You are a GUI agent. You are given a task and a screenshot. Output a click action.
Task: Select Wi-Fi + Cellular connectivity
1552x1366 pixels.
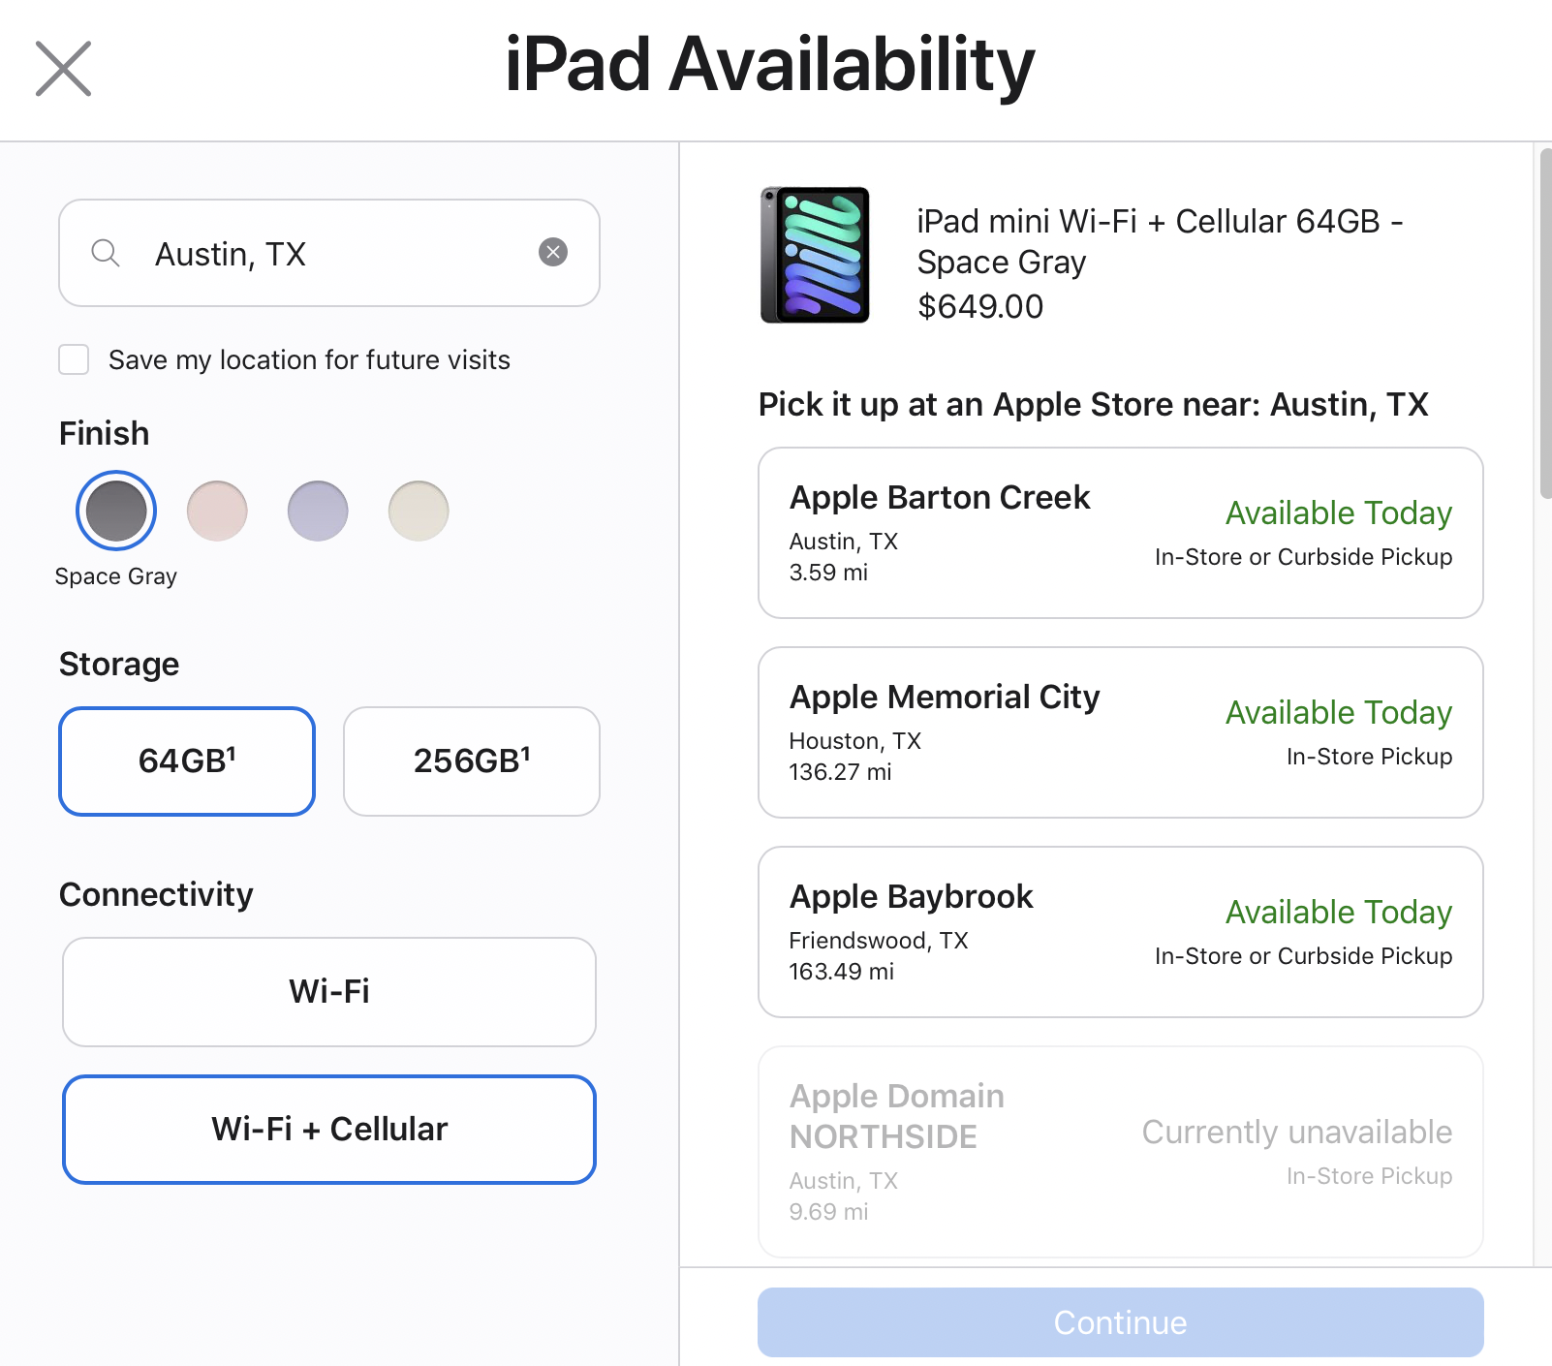point(329,1130)
